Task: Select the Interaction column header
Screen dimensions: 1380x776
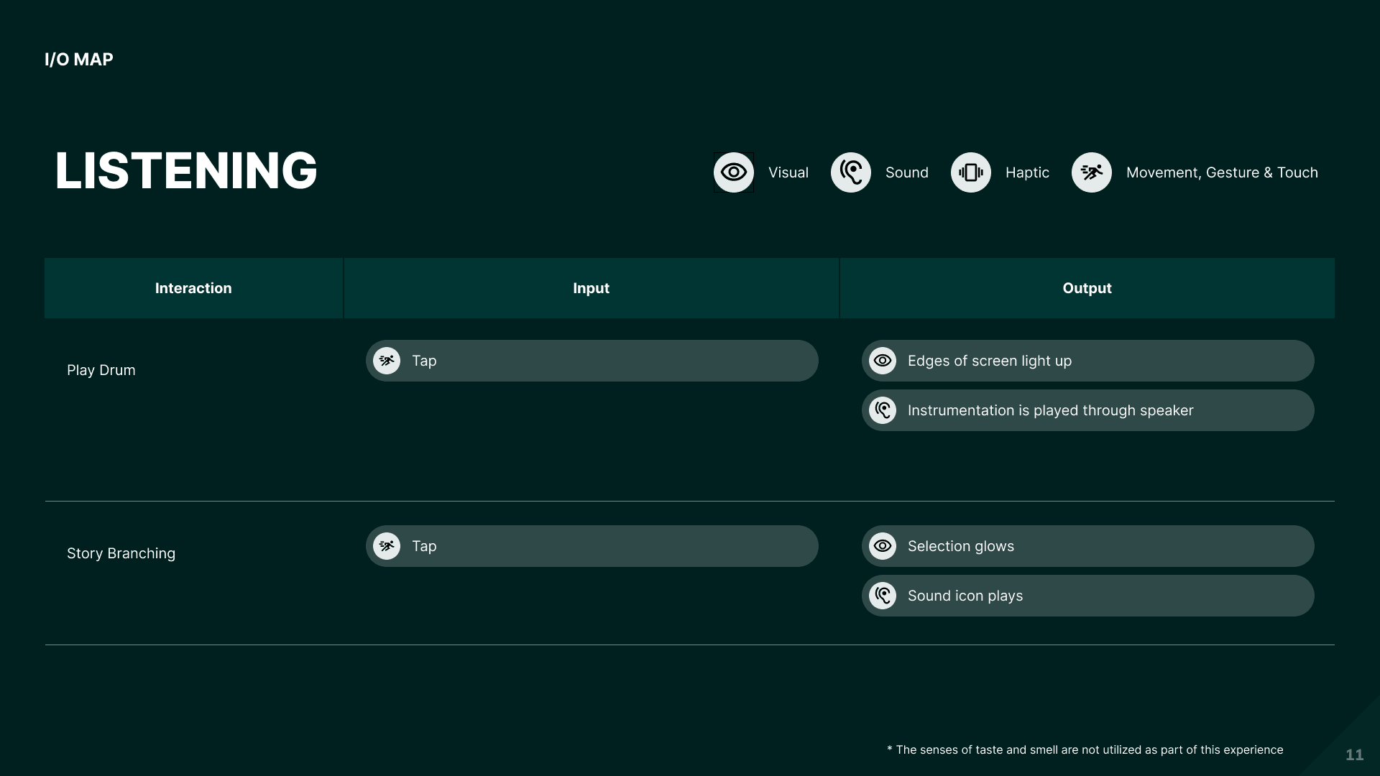Action: click(193, 288)
